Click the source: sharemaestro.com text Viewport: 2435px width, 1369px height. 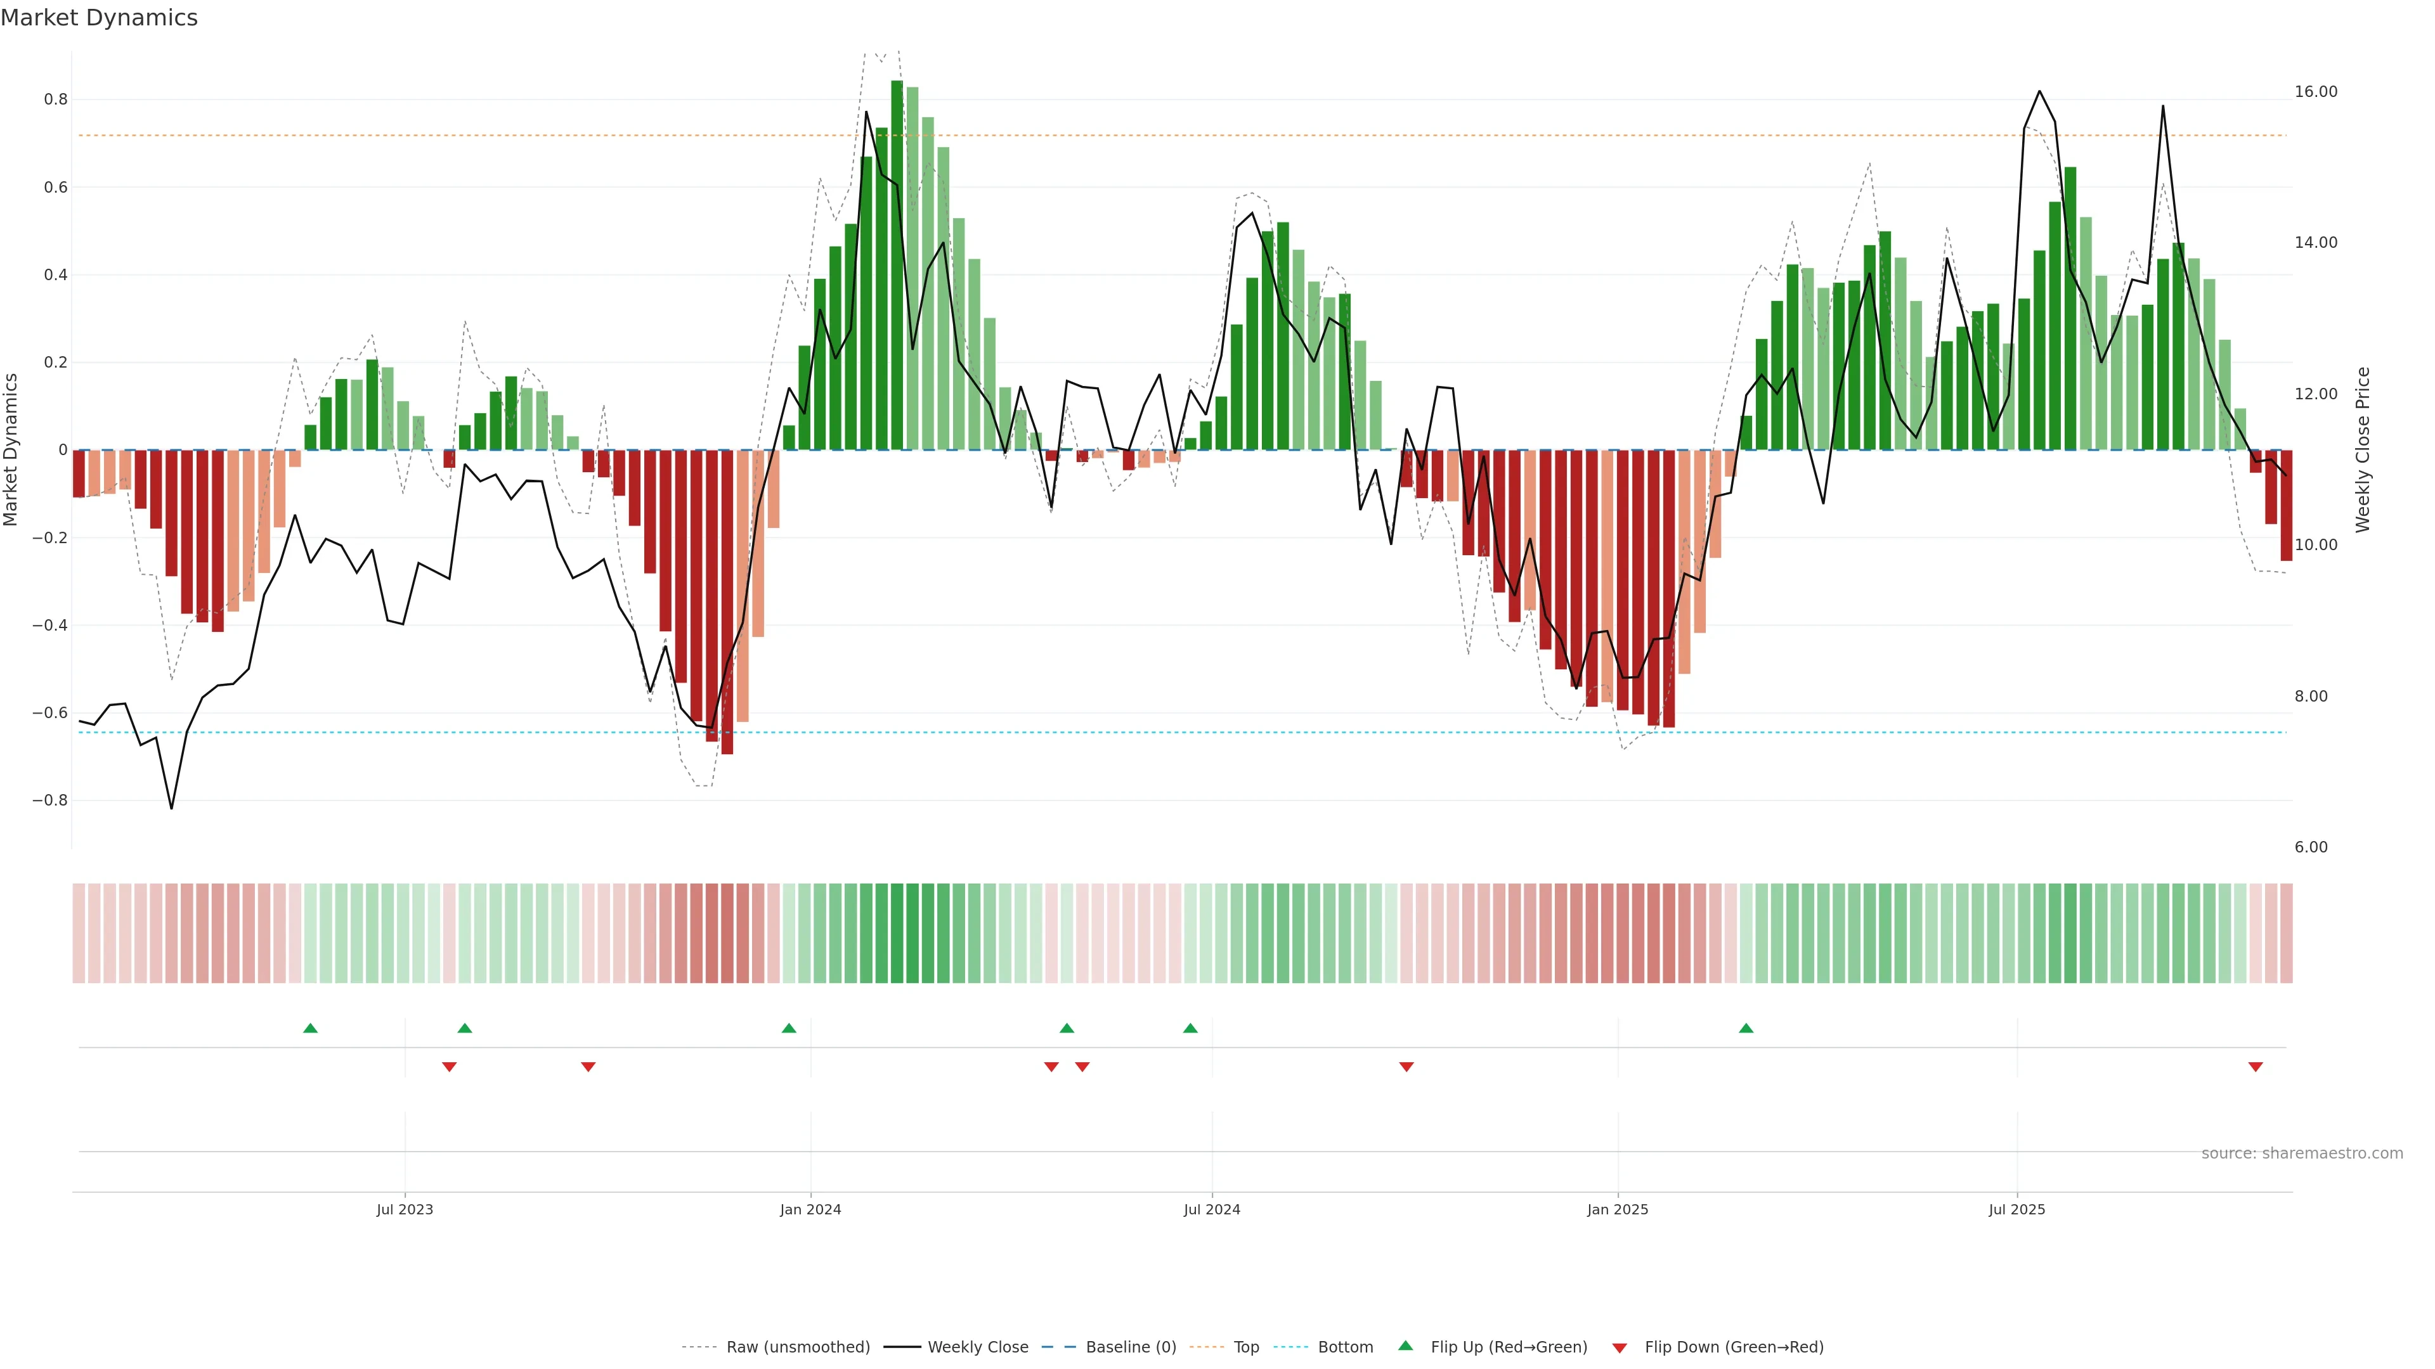click(2302, 1154)
